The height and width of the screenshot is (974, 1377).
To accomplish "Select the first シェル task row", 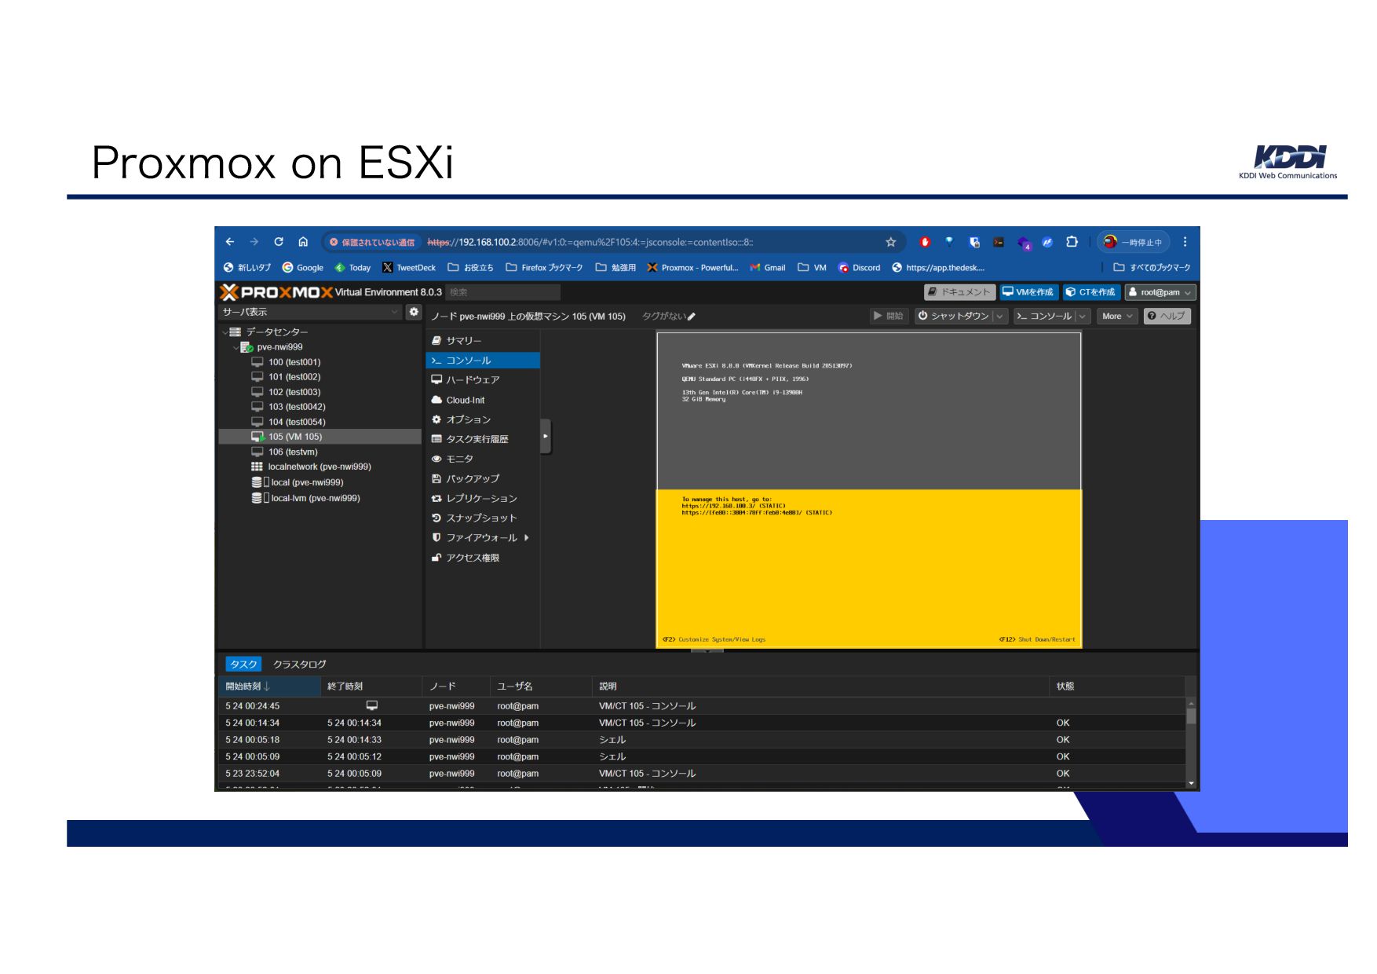I will click(702, 740).
